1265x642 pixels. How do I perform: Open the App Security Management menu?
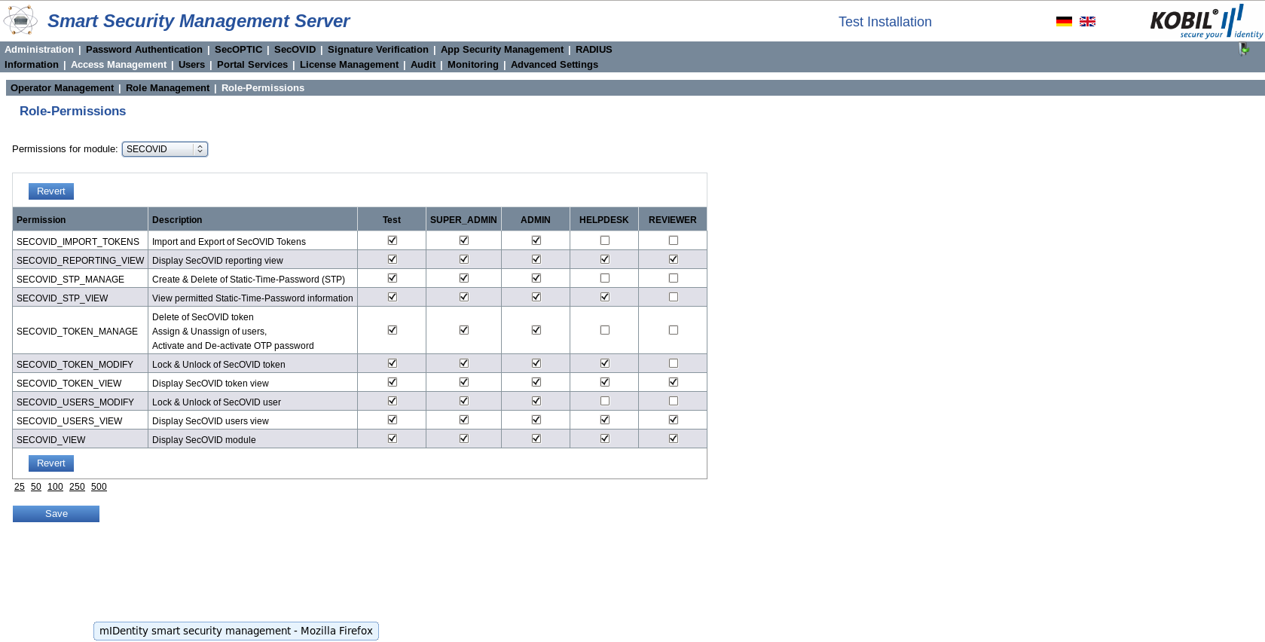(x=502, y=50)
